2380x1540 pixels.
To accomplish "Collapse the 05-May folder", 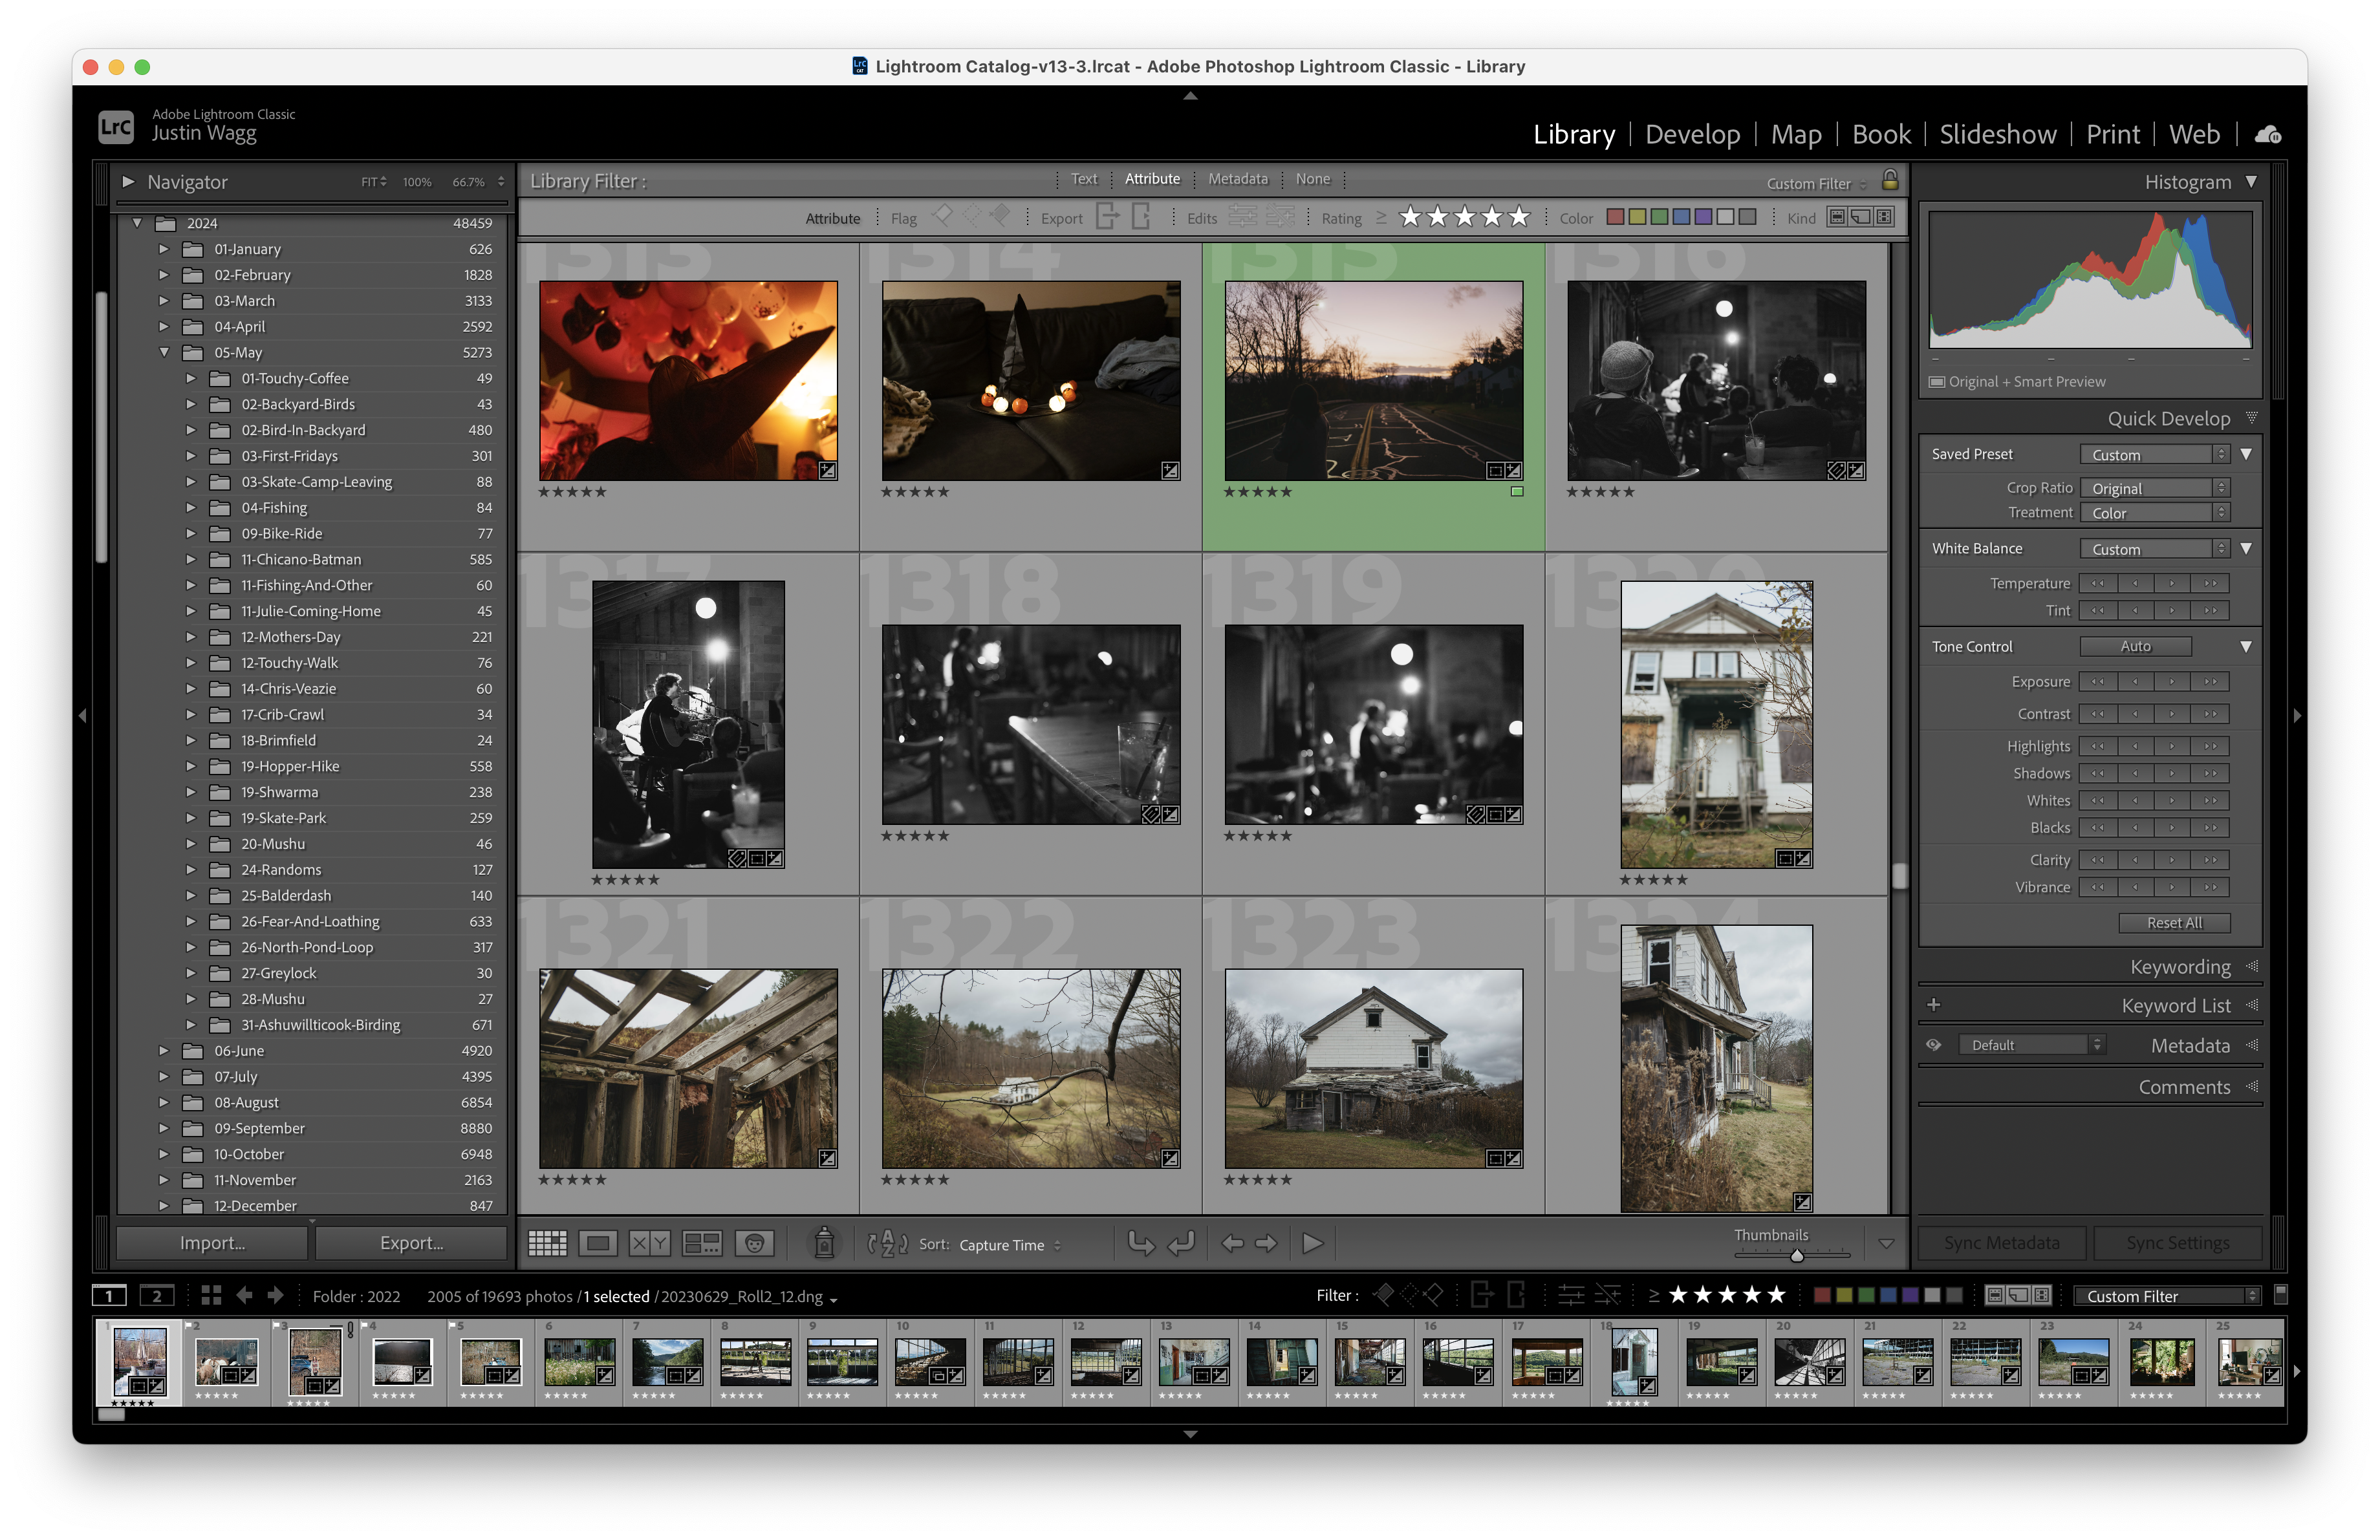I will [x=164, y=352].
